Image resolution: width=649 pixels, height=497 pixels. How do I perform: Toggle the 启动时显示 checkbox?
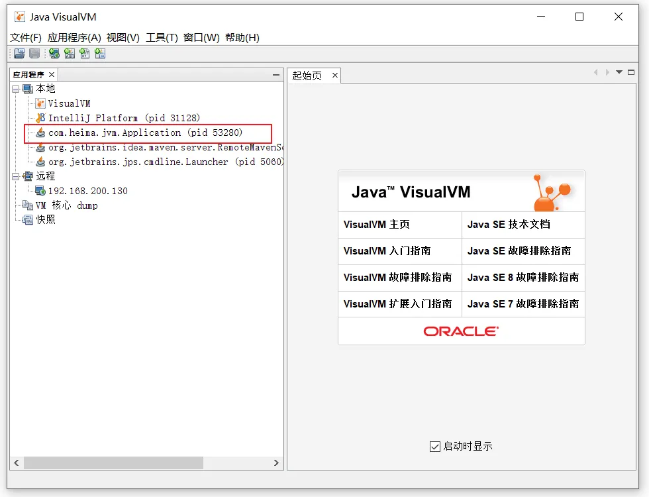click(435, 447)
